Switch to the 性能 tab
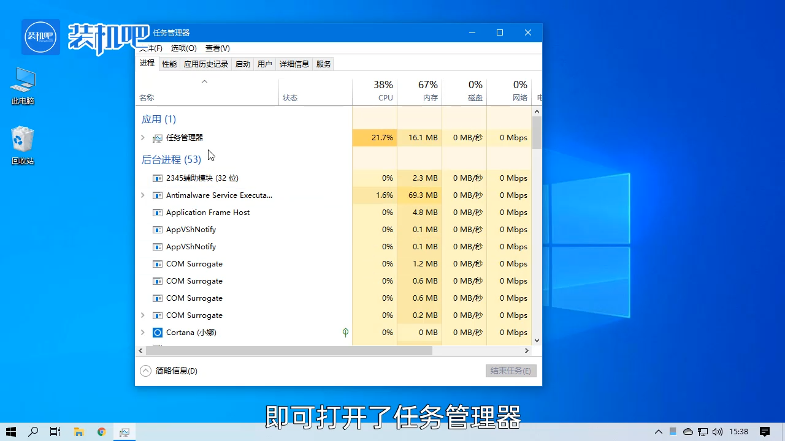 (169, 63)
